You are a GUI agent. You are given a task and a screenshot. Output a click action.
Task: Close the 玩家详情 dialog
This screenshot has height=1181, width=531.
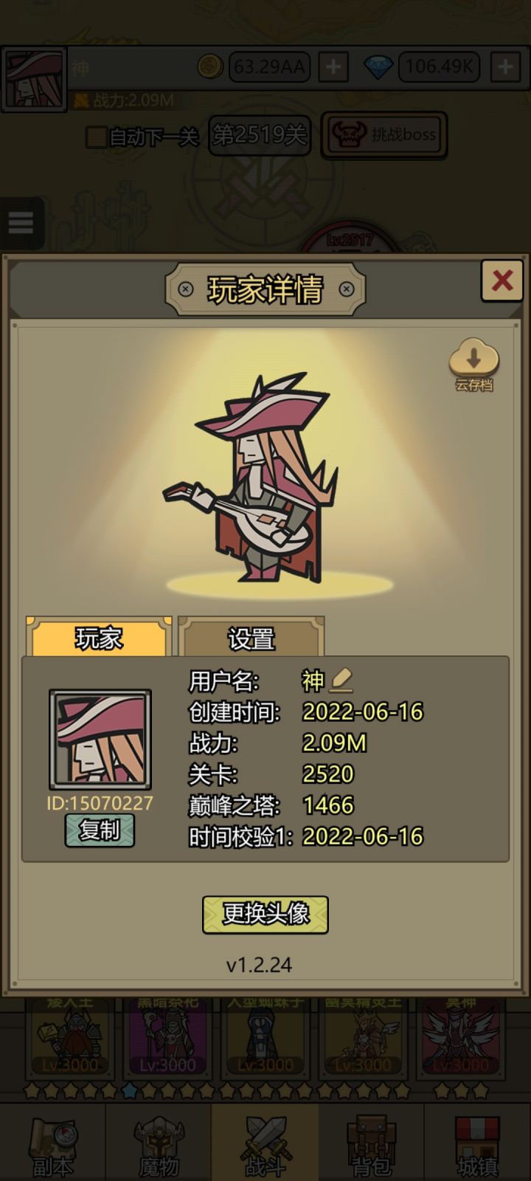click(502, 280)
